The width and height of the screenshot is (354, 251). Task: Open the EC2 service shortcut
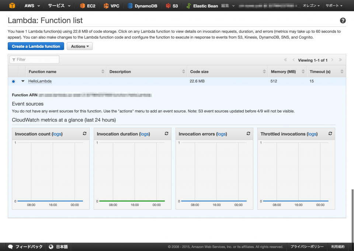[88, 6]
